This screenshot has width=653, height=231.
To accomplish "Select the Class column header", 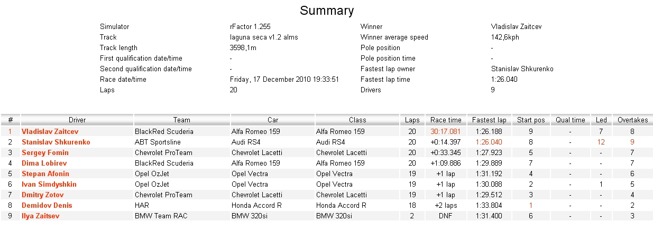I will point(357,120).
